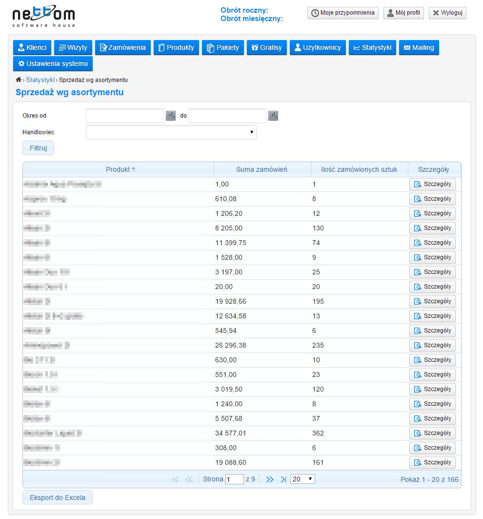The height and width of the screenshot is (519, 483).
Task: Open calendar picker for start date
Action: click(171, 116)
